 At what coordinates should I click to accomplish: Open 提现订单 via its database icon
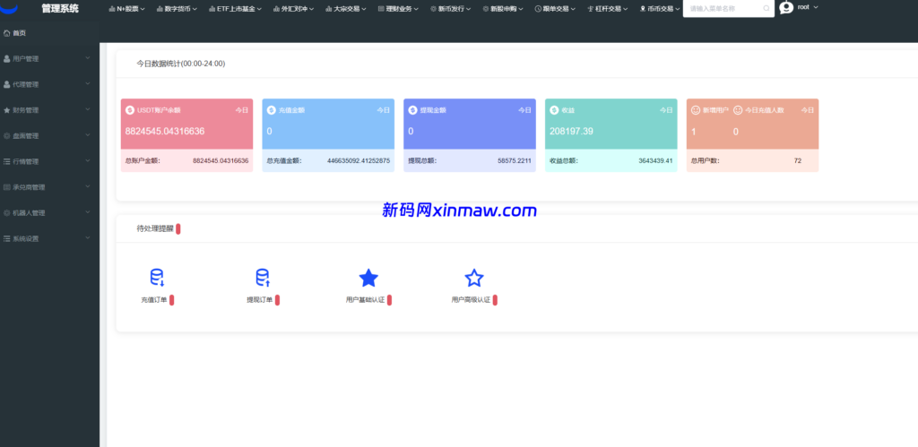coord(263,278)
